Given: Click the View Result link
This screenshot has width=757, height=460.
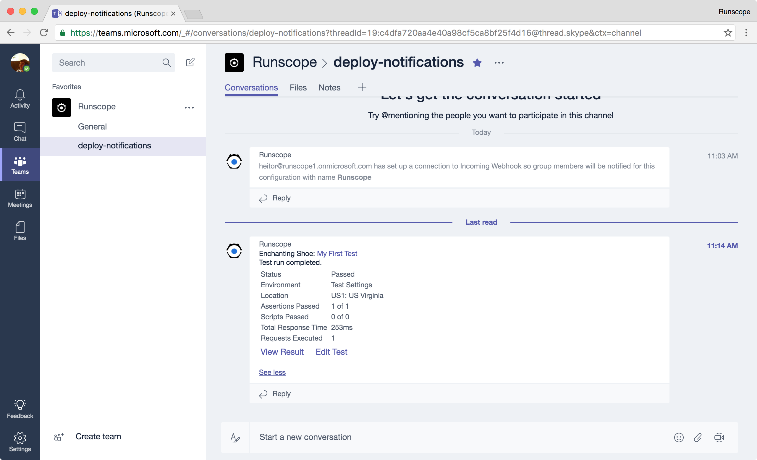Looking at the screenshot, I should (x=282, y=352).
